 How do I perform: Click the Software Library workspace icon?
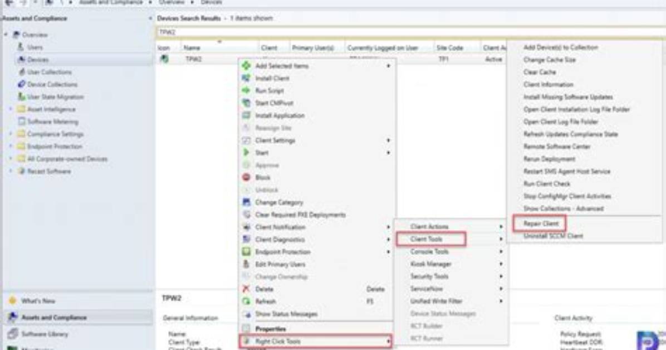pyautogui.click(x=13, y=333)
